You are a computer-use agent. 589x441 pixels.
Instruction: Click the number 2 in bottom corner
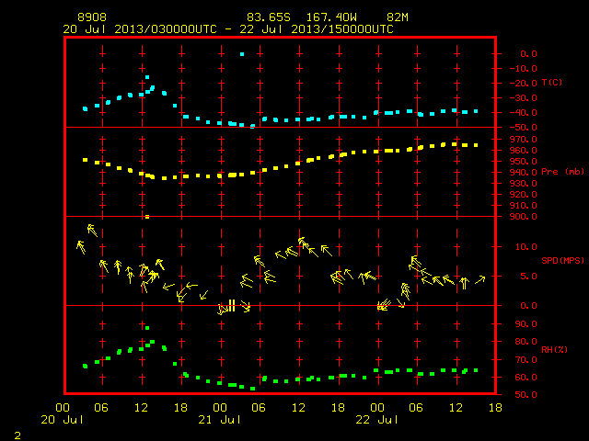[17, 435]
